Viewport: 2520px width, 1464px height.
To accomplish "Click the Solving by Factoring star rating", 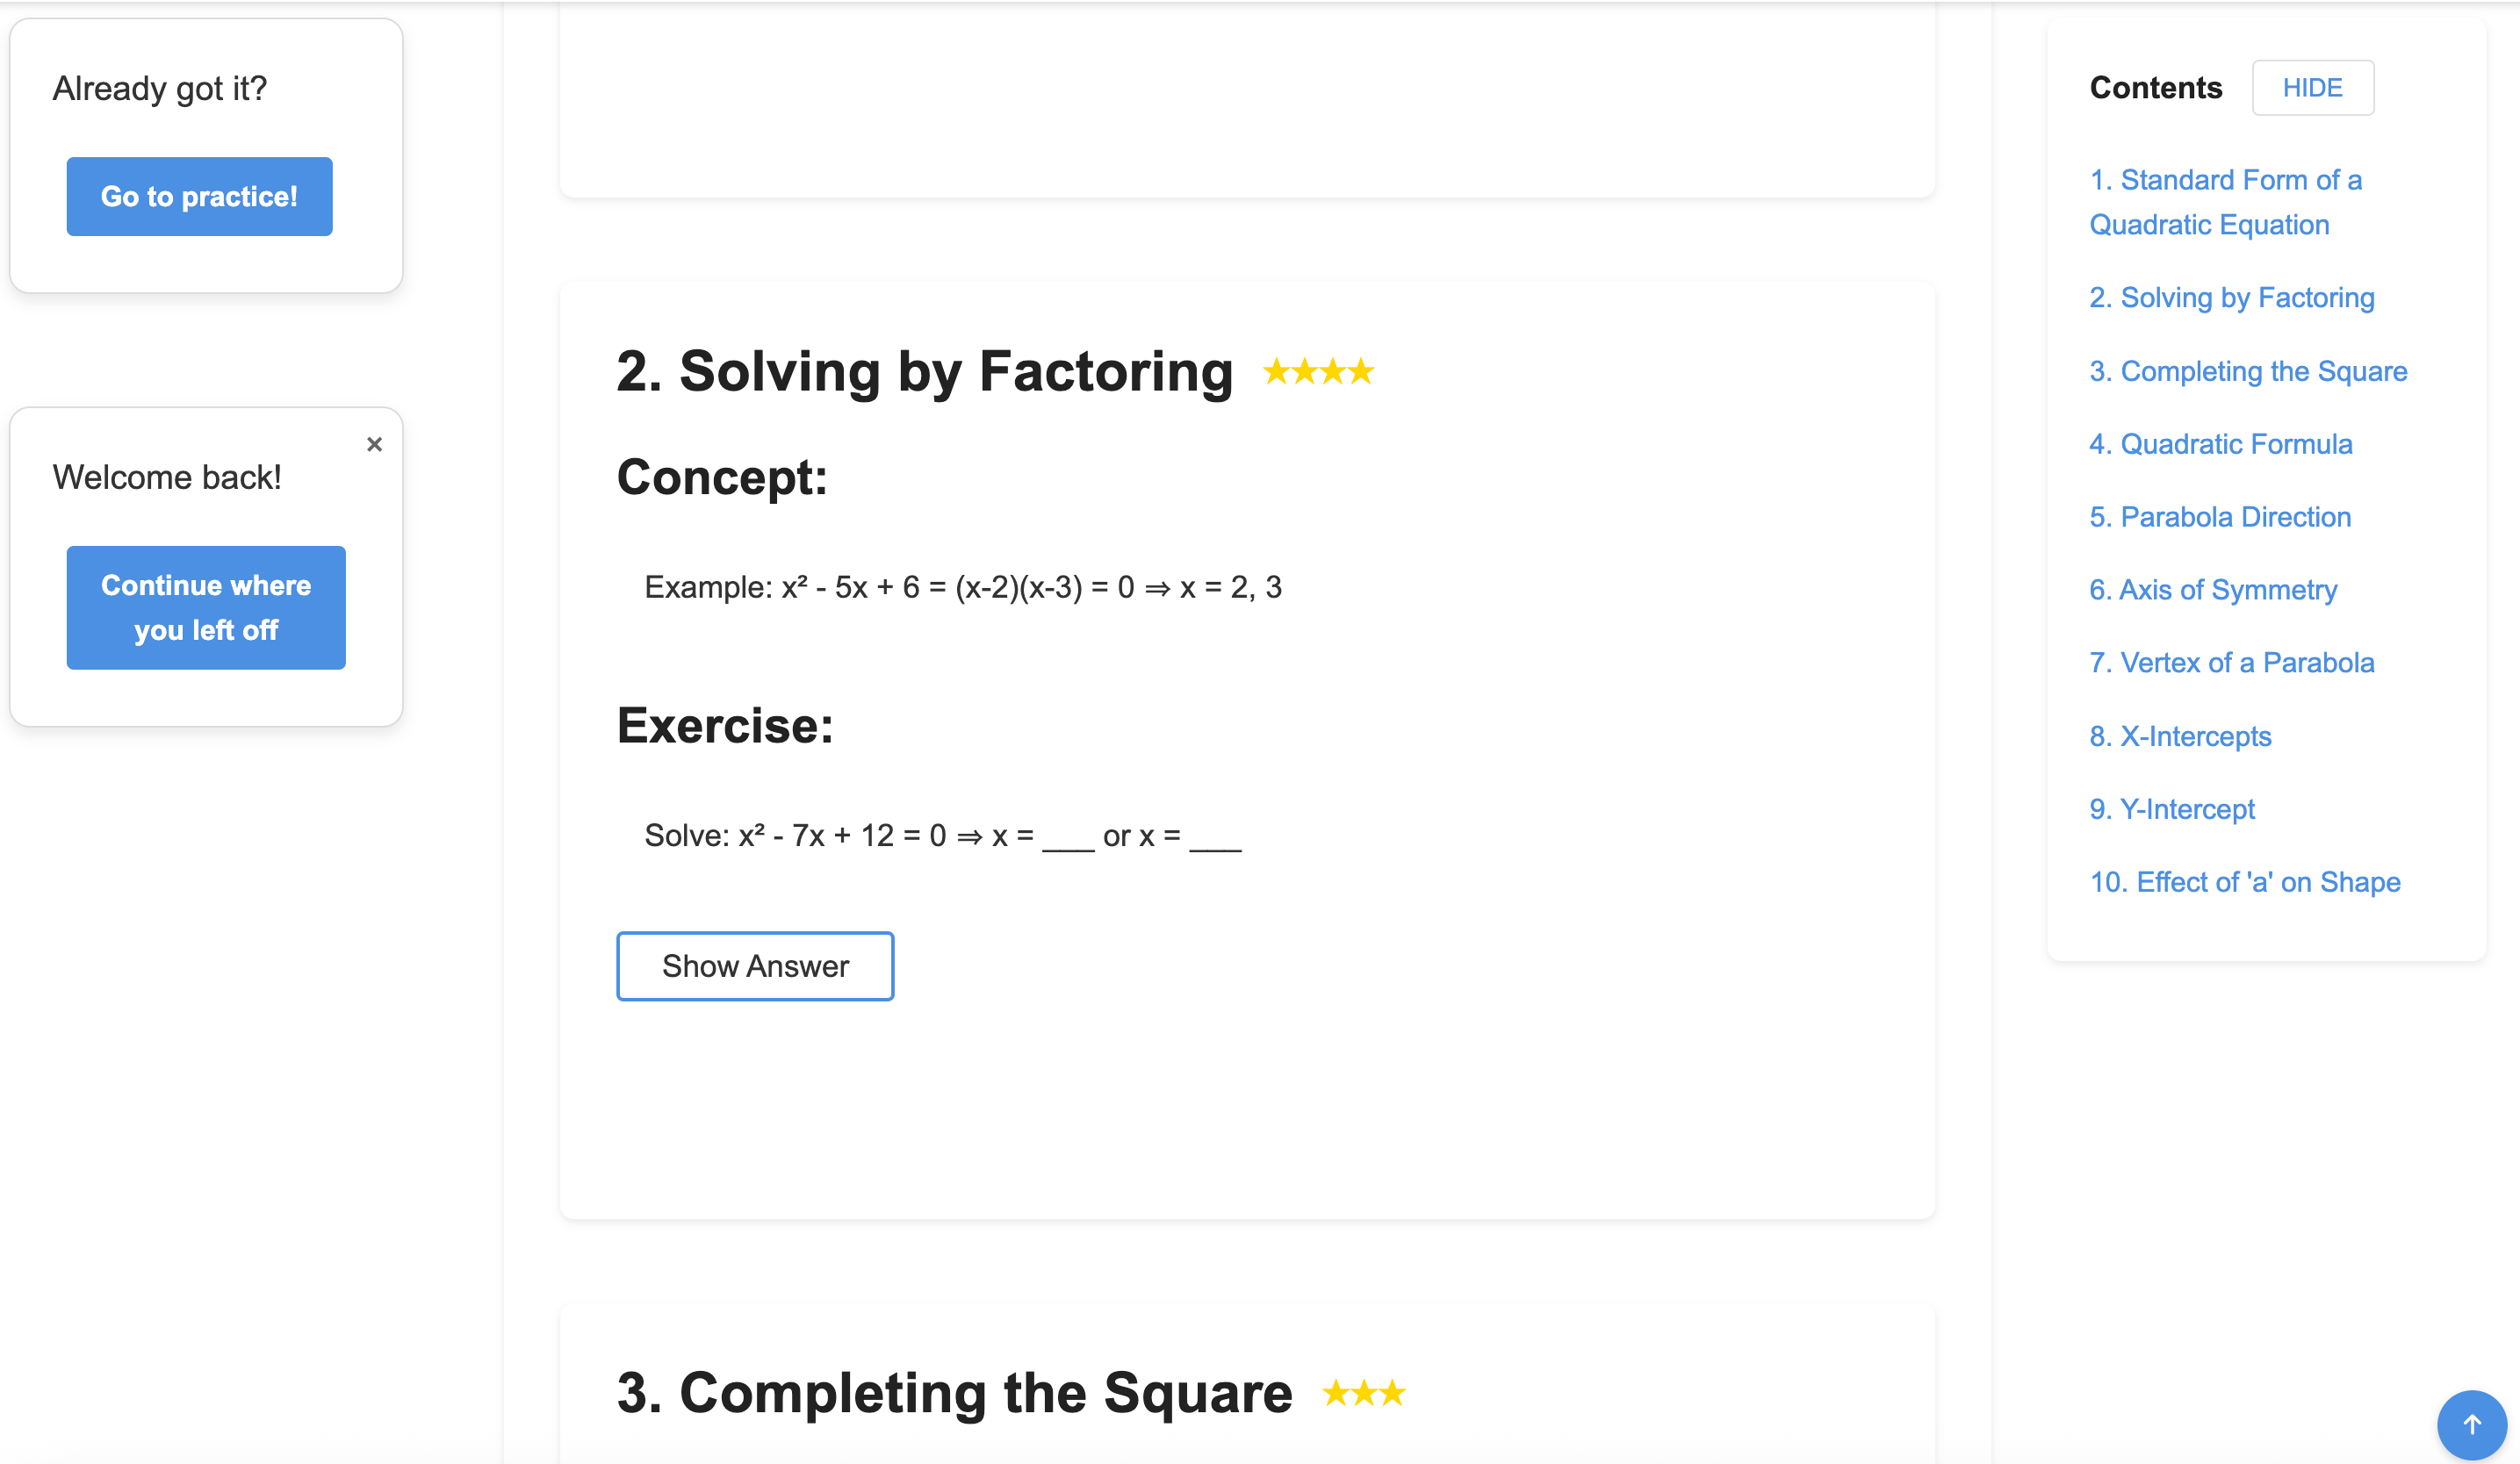I will point(1318,373).
